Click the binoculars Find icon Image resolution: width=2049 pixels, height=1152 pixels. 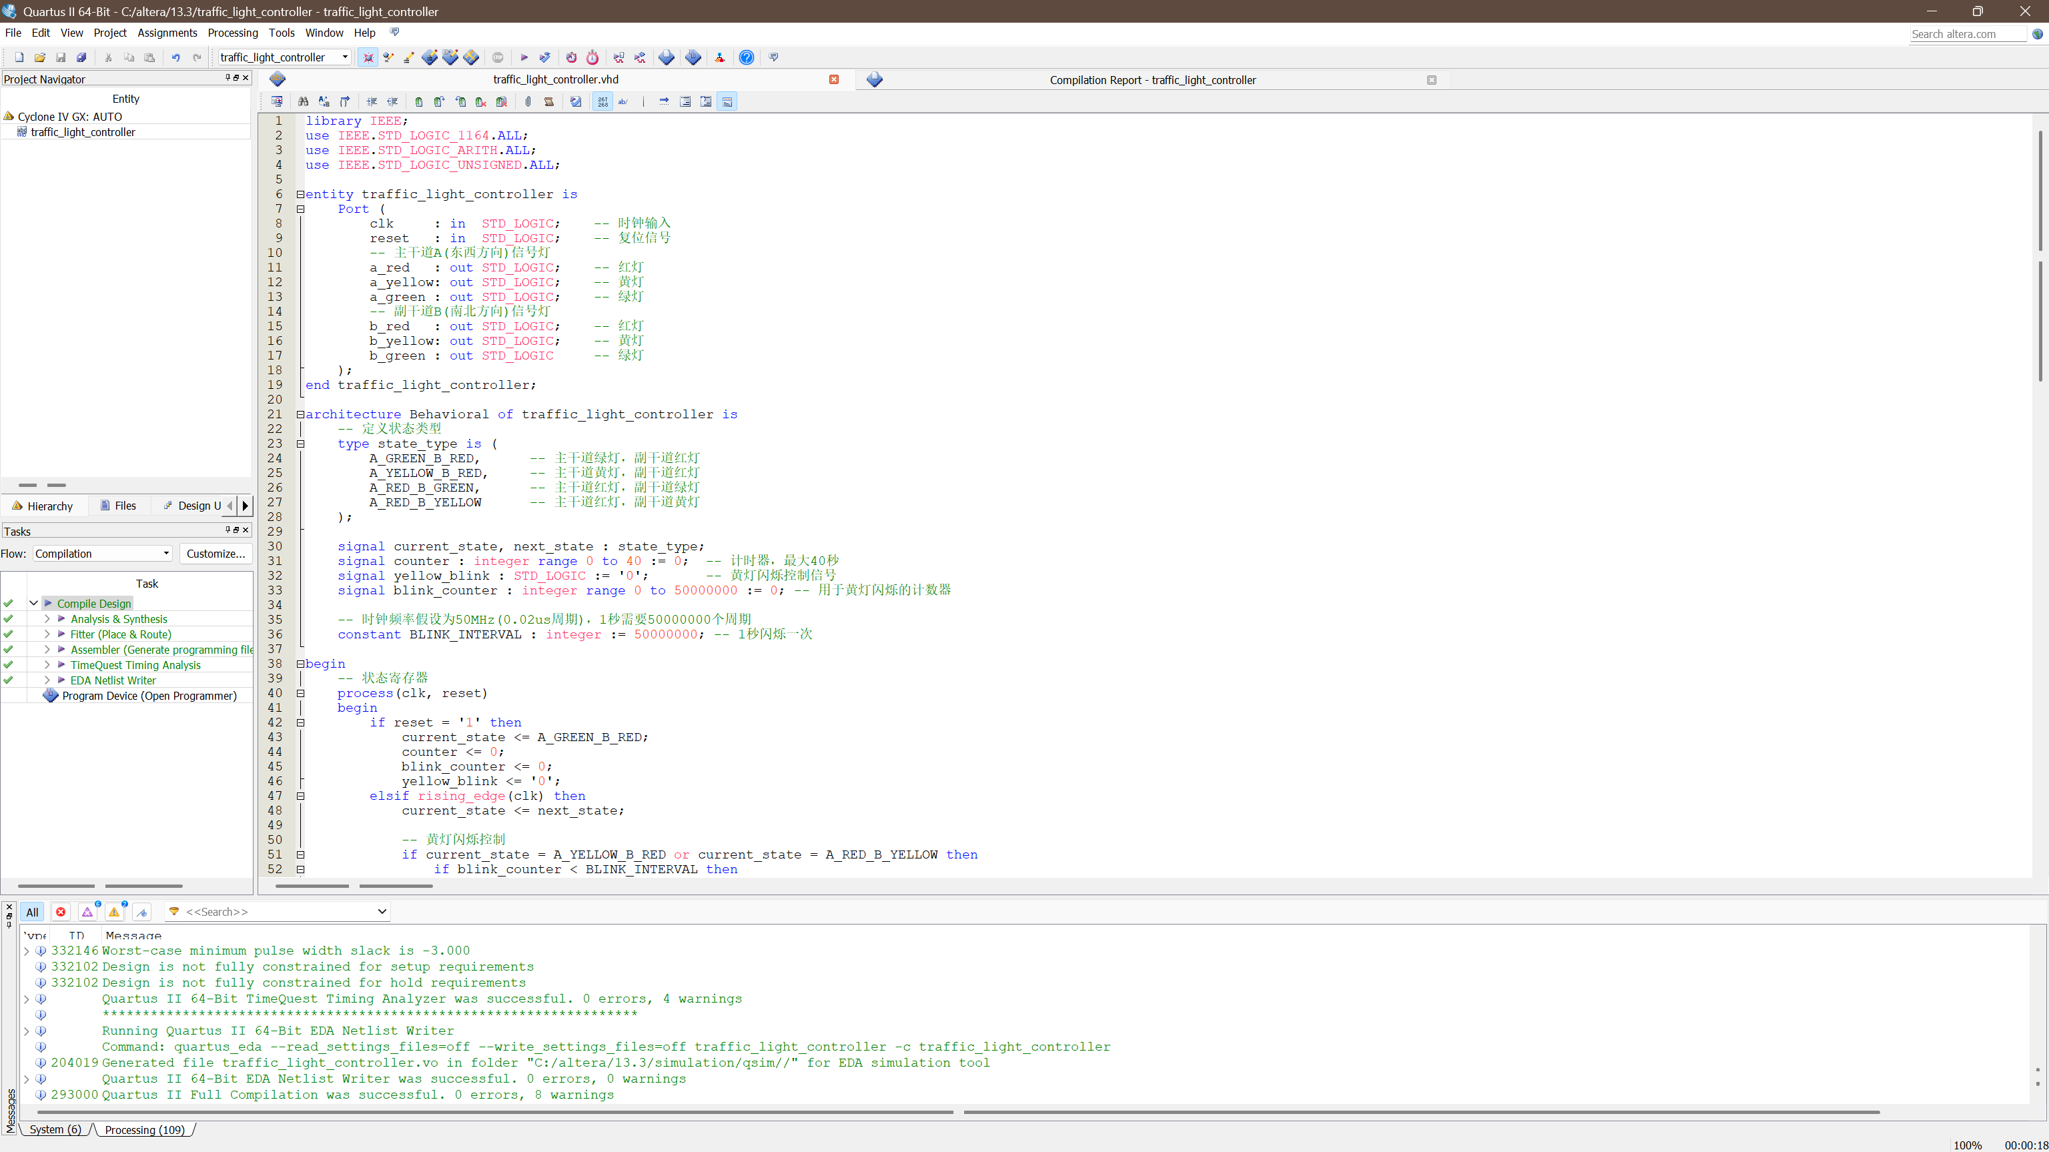click(303, 102)
